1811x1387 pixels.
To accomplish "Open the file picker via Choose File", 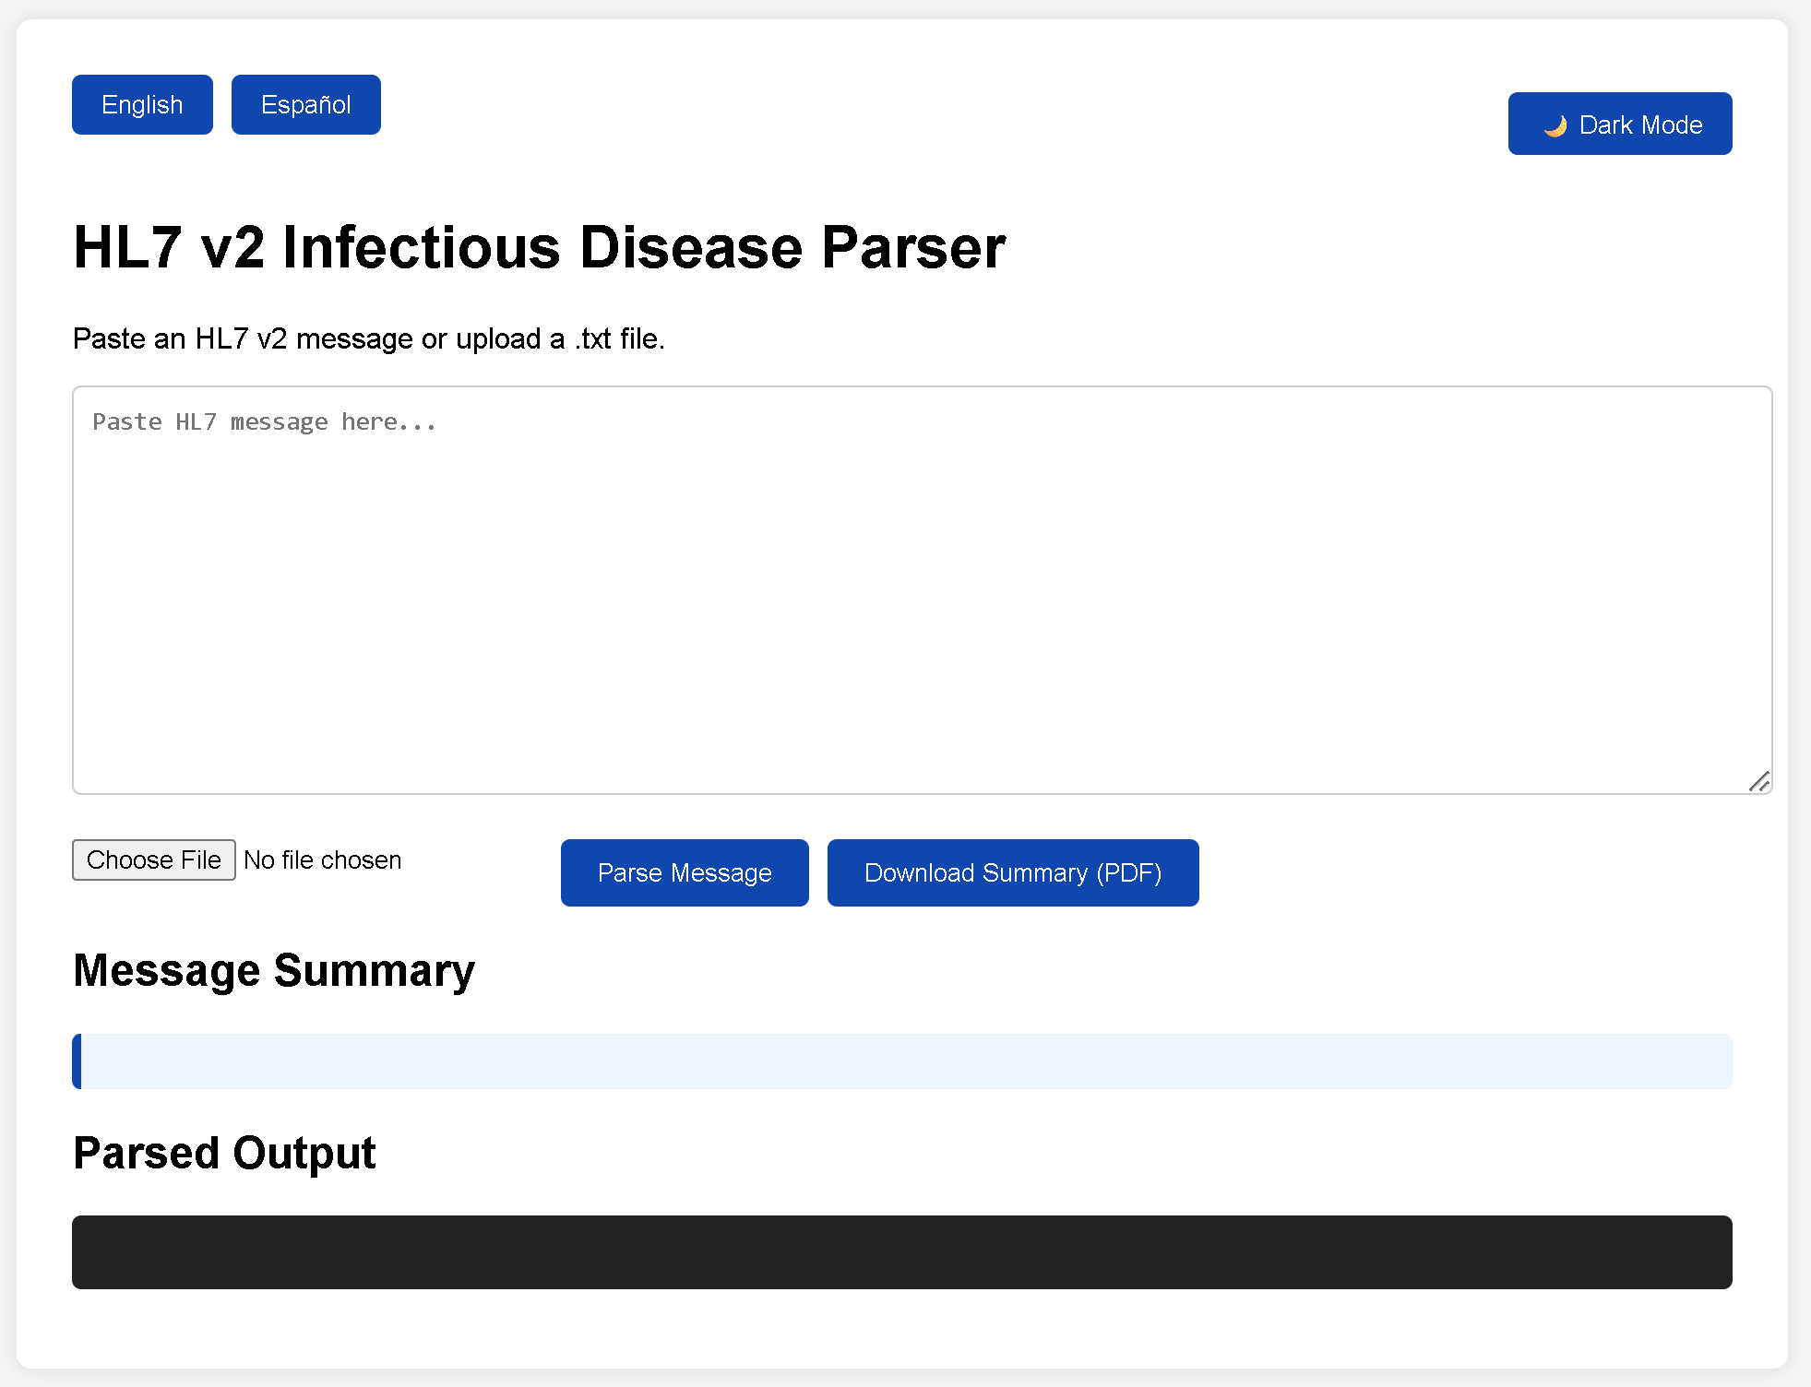I will pos(153,859).
